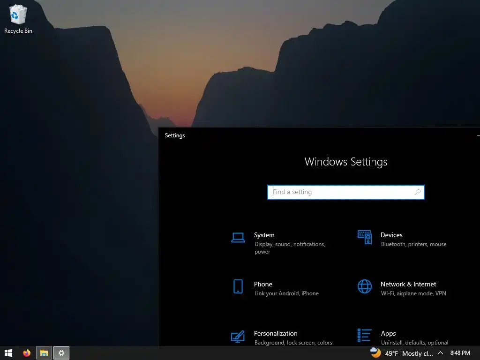Focus the Find a setting field
The width and height of the screenshot is (480, 360).
click(x=345, y=192)
